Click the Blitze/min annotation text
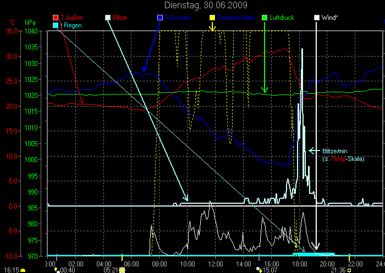The image size is (385, 273). [335, 151]
